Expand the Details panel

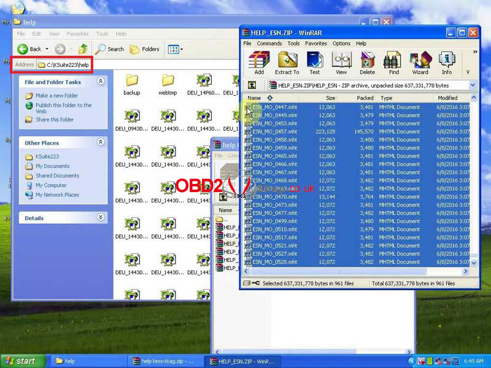[101, 217]
